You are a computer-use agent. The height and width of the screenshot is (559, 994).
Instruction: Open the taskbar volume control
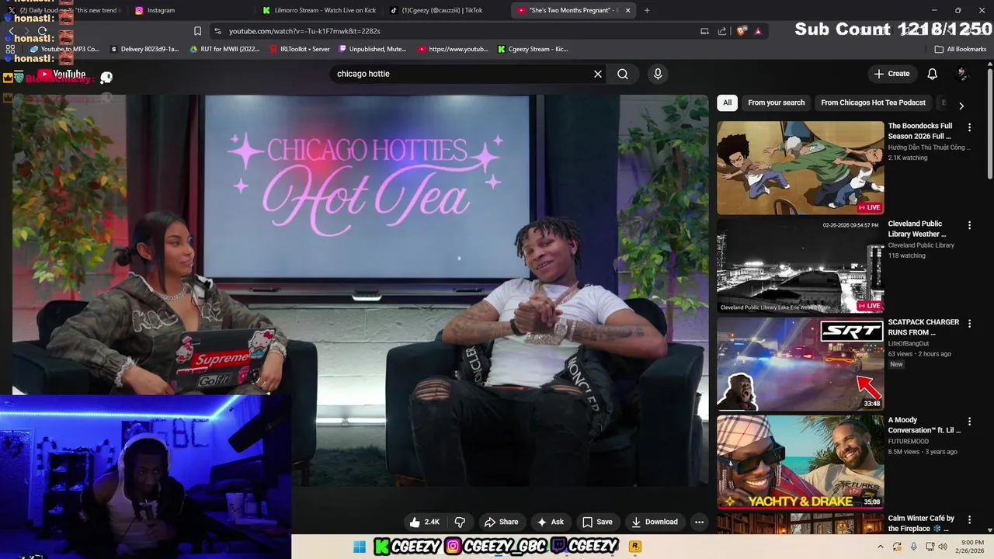943,547
